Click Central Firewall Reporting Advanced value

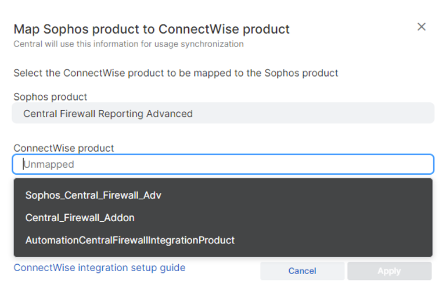click(108, 114)
